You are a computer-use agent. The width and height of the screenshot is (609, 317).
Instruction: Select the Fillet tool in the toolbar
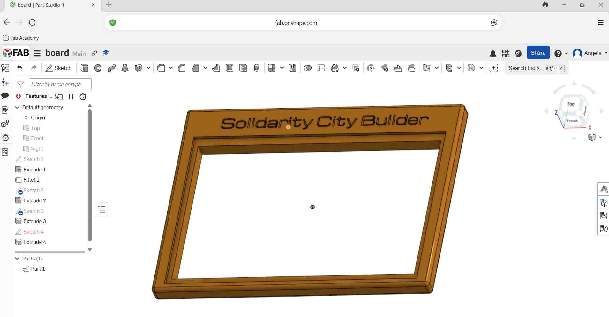tap(161, 68)
